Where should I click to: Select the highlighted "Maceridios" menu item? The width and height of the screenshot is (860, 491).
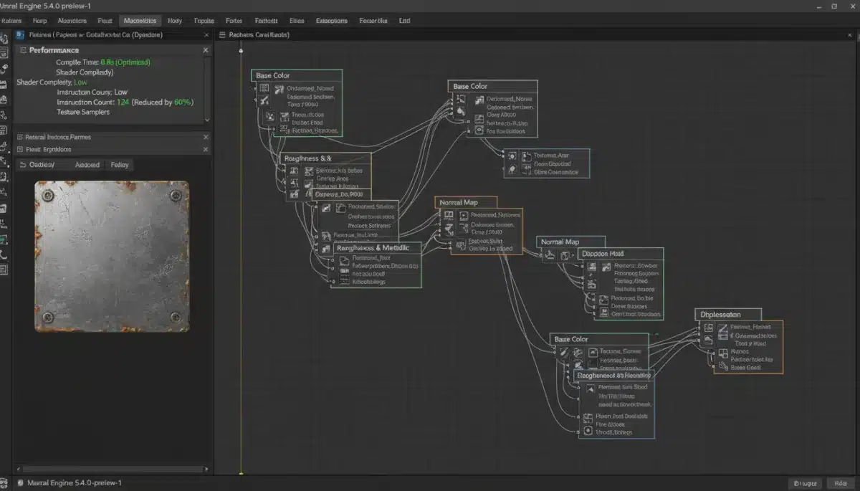coord(140,21)
